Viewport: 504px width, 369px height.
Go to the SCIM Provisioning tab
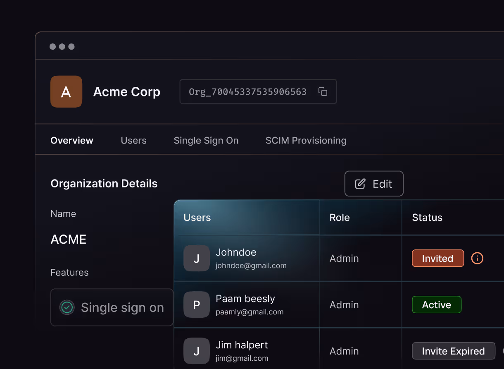point(306,141)
